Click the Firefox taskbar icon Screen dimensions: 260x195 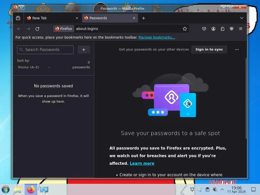pos(31,189)
